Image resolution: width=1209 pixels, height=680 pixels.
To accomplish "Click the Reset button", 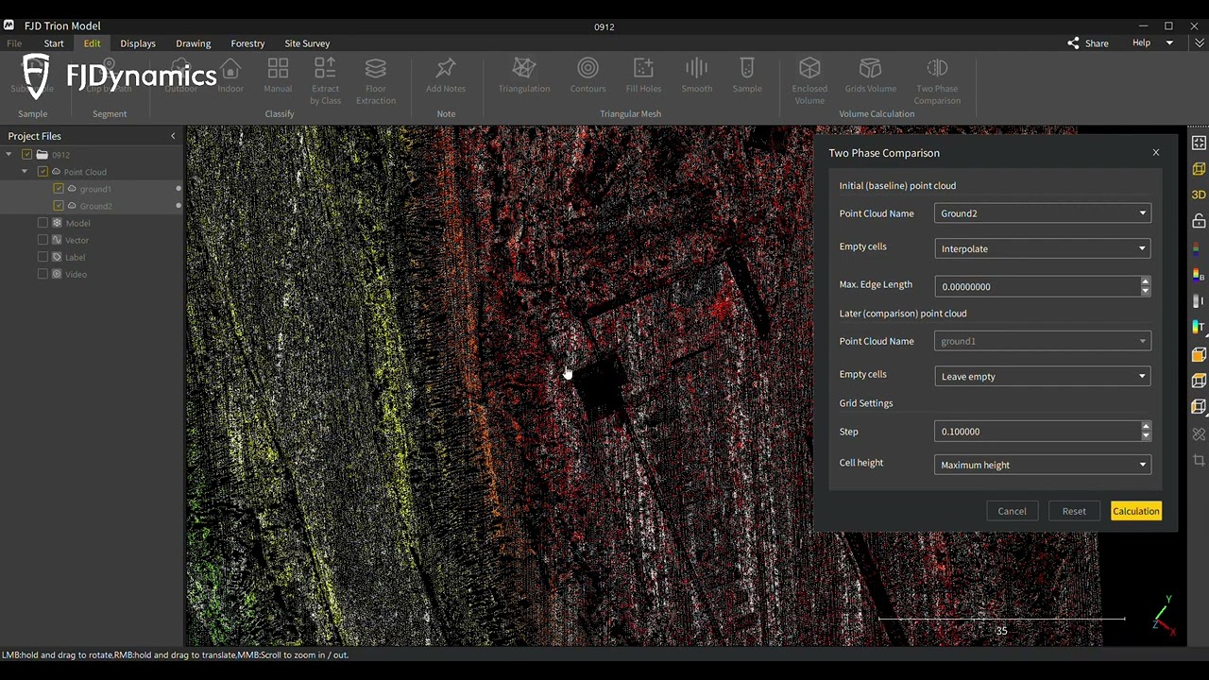I will click(1074, 511).
